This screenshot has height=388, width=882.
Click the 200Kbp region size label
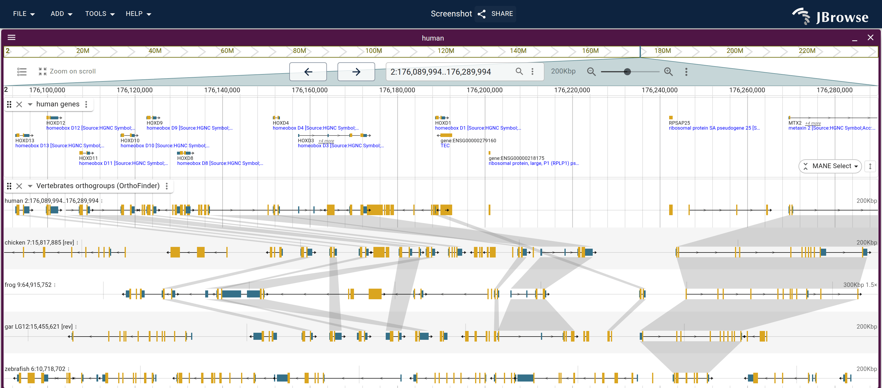click(563, 71)
